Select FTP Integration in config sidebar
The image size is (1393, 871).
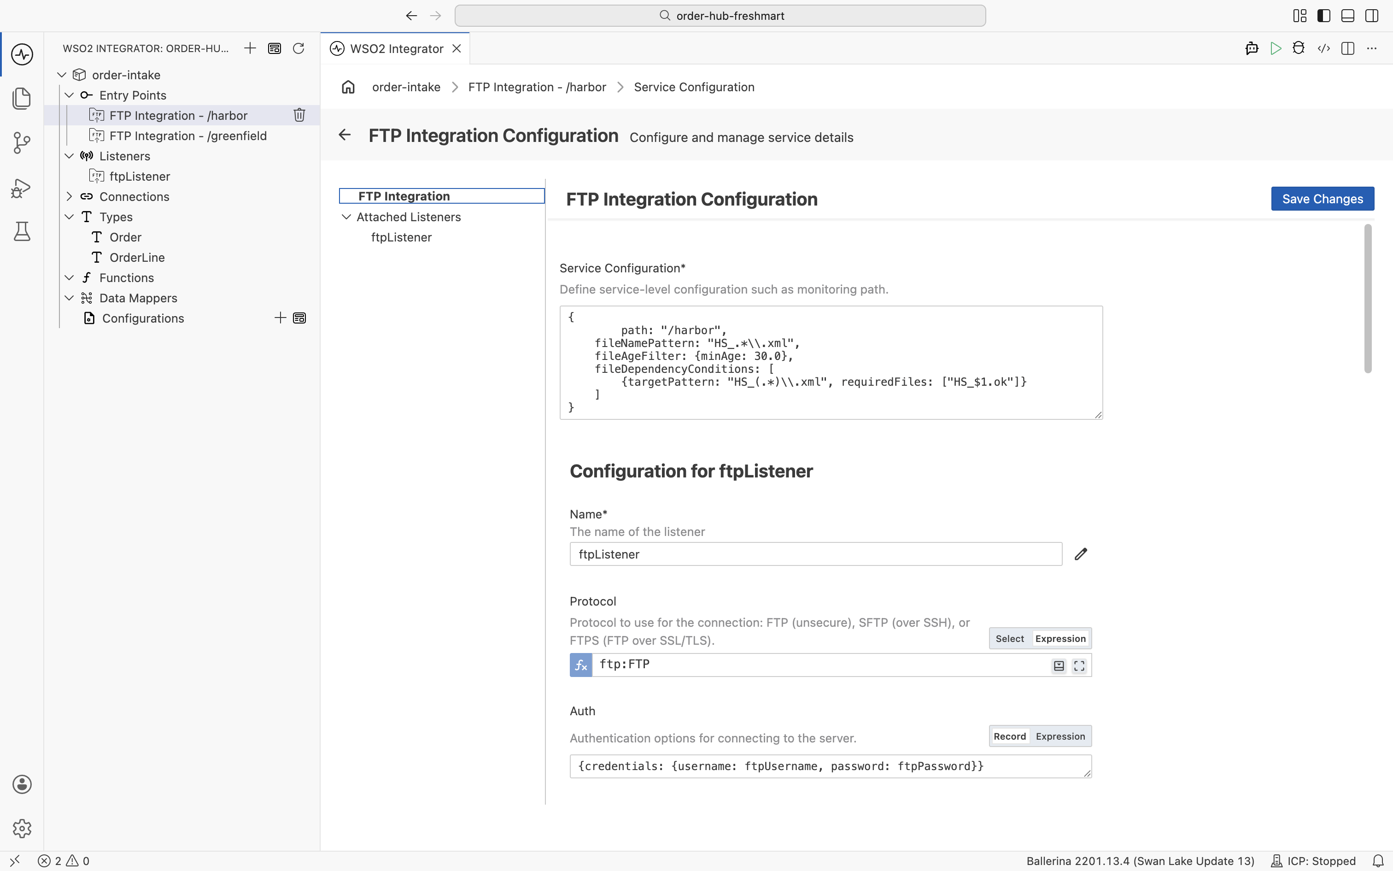[x=441, y=196]
